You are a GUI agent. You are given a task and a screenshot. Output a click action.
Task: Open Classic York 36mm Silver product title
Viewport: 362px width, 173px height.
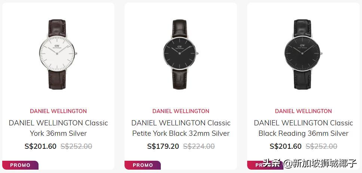tap(58, 128)
